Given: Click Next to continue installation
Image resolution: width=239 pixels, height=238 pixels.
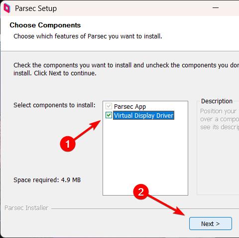Looking at the screenshot, I should pos(211,224).
